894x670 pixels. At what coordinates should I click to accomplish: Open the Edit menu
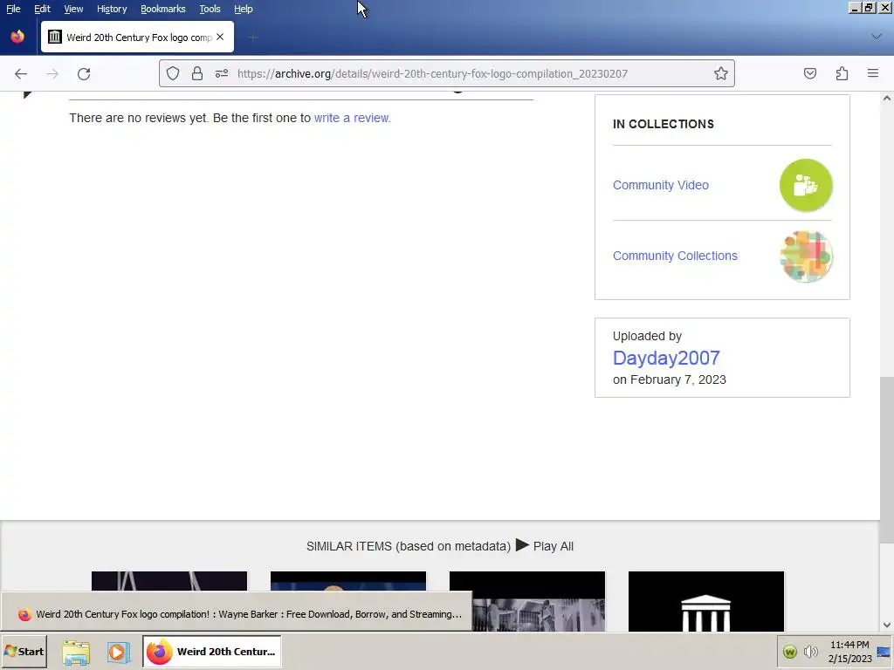click(42, 9)
